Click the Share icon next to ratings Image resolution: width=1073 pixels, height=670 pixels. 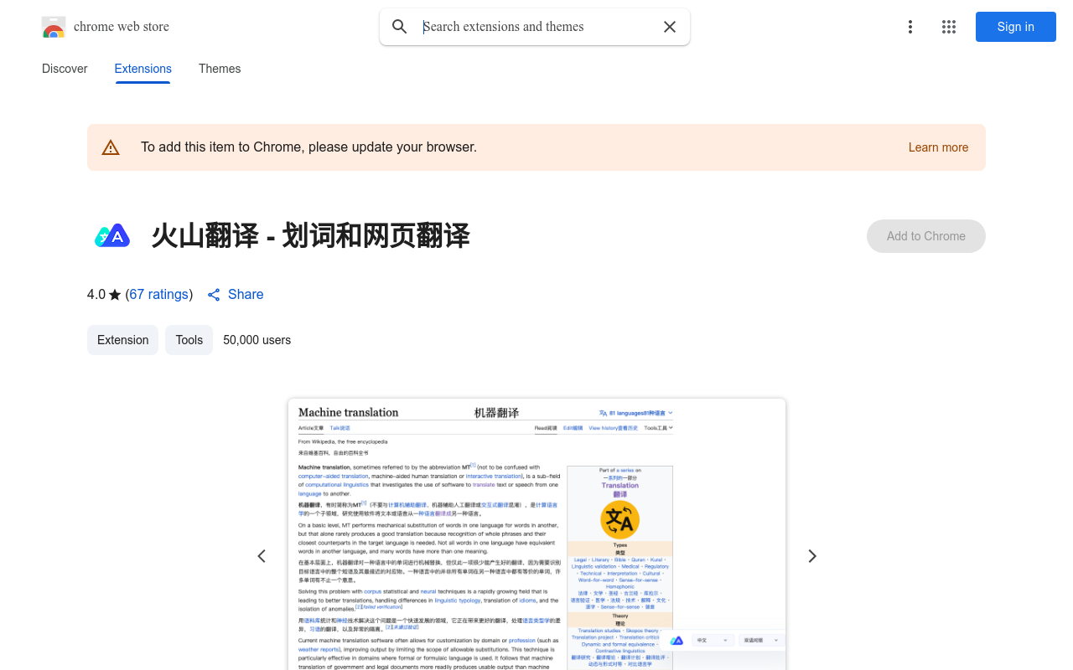[212, 295]
